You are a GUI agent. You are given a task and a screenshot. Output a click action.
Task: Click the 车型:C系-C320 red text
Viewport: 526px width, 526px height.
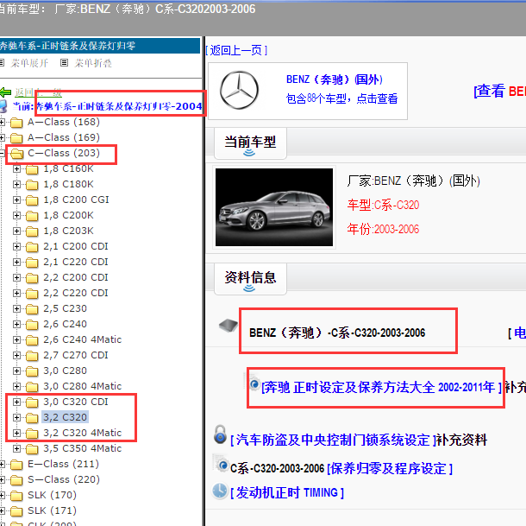point(384,205)
